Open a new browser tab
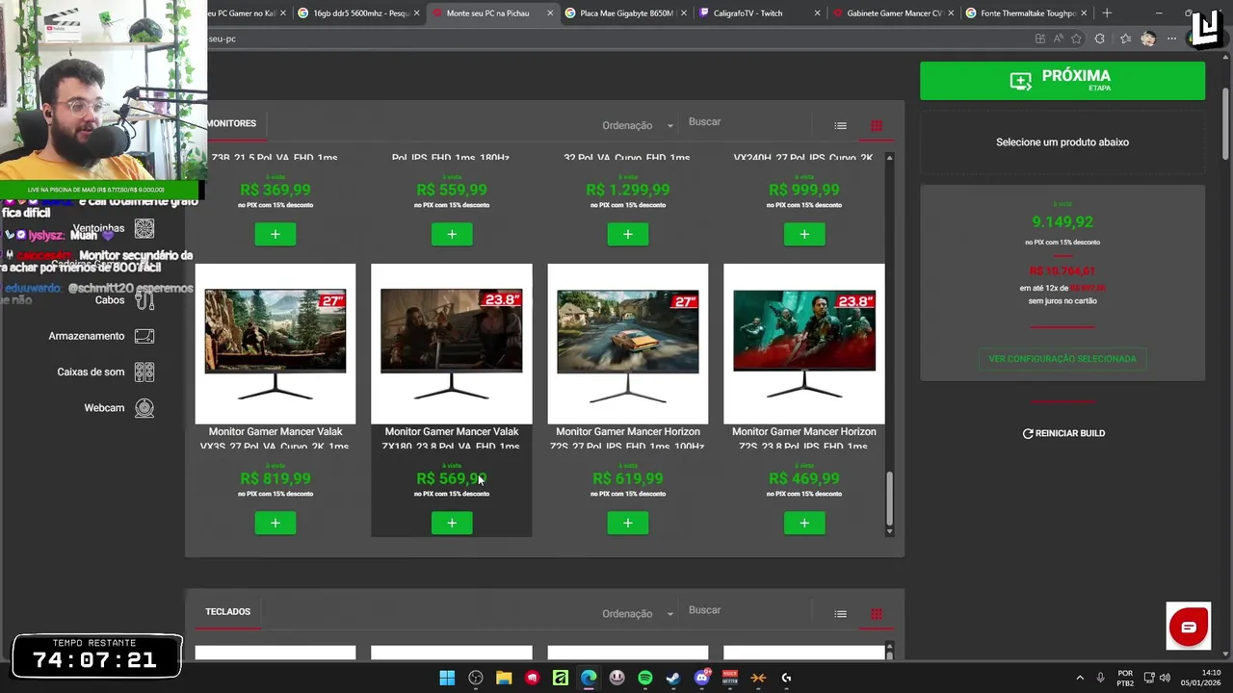 (x=1107, y=13)
